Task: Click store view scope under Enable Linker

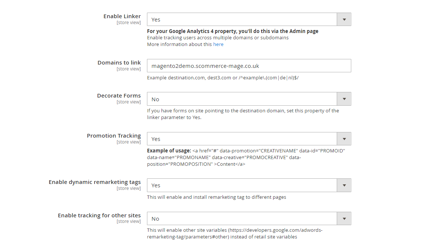Action: point(129,23)
